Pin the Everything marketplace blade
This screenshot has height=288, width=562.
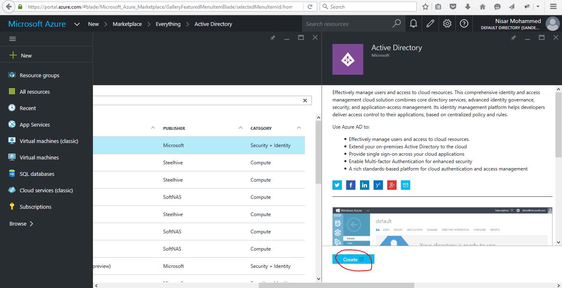click(272, 37)
